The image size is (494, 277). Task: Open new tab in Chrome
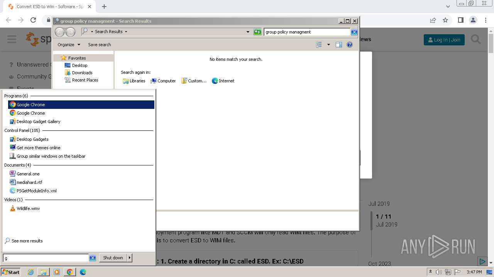pos(104,7)
